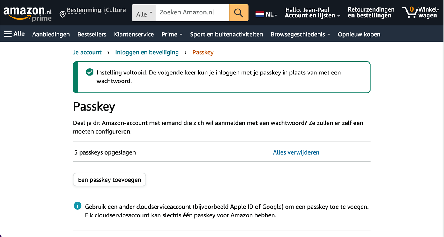
Task: Open the hamburger menu labeled Alle
Action: tap(14, 34)
